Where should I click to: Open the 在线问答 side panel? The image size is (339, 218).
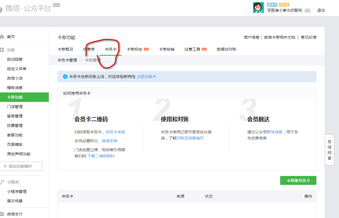pyautogui.click(x=330, y=150)
